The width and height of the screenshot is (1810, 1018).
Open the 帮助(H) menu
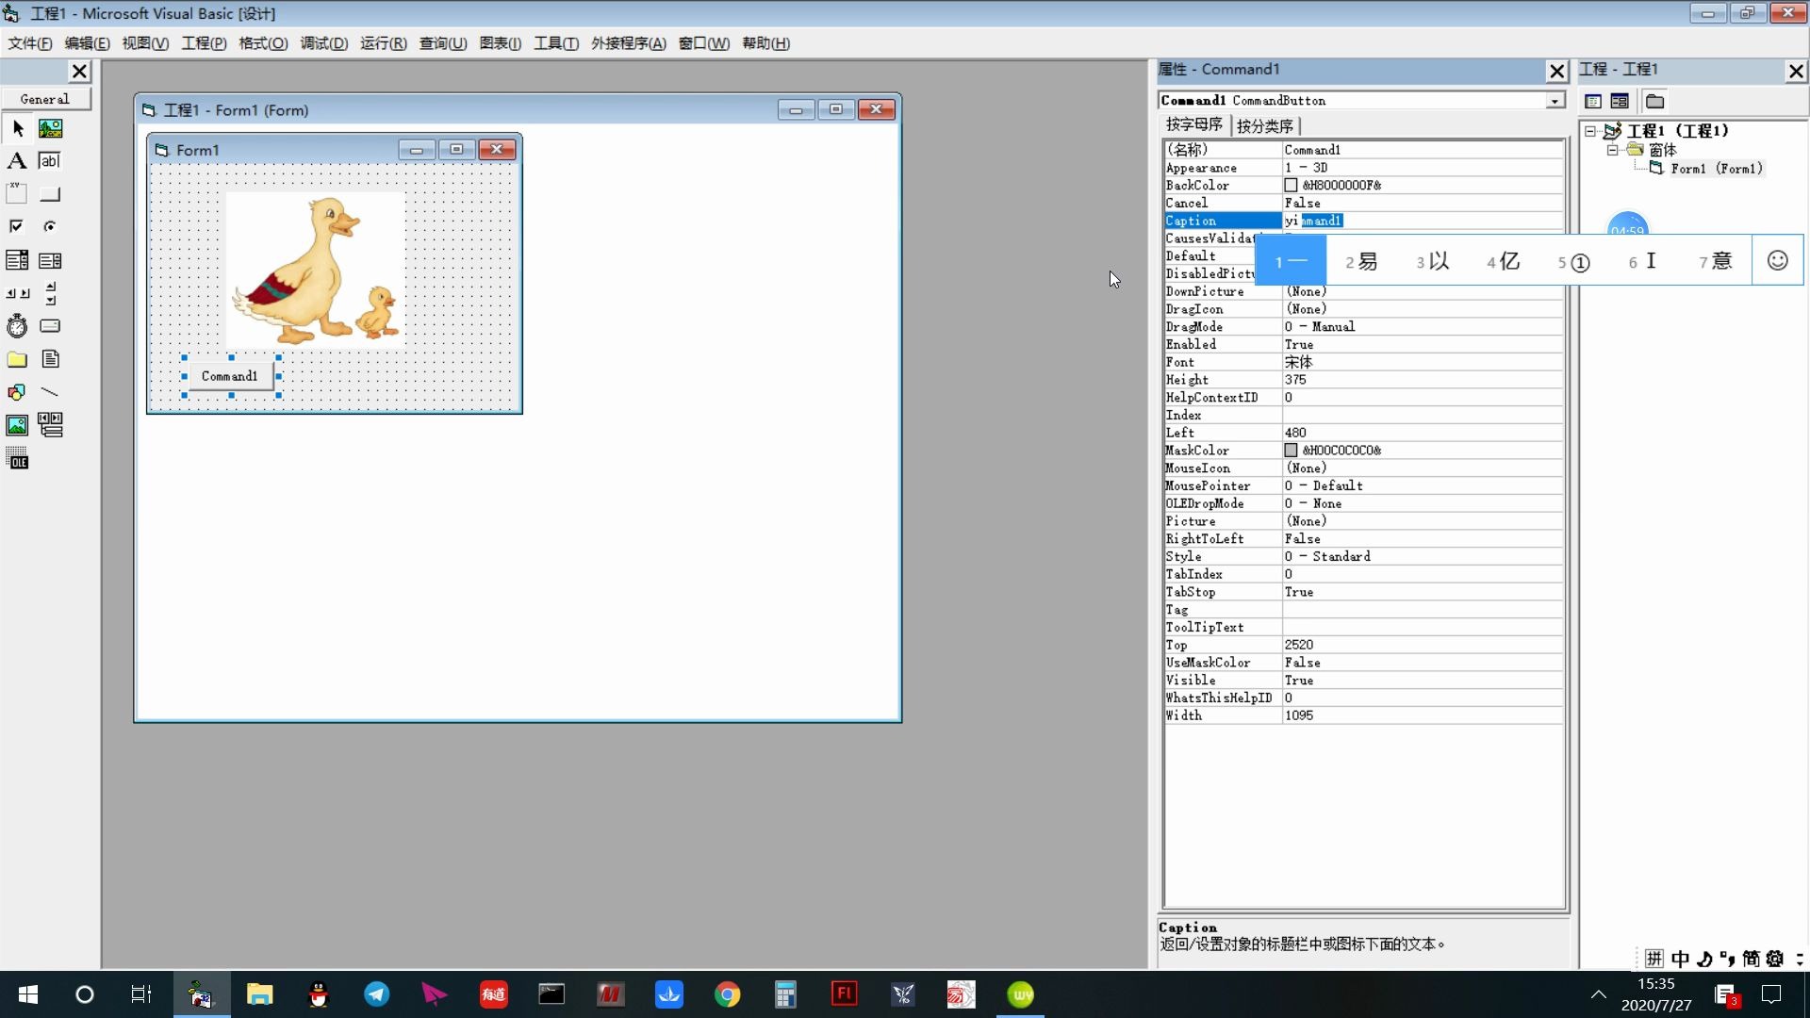[765, 43]
